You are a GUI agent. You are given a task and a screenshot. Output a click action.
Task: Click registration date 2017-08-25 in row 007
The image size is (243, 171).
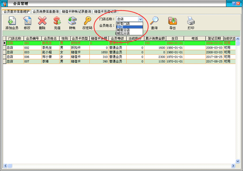(214, 61)
